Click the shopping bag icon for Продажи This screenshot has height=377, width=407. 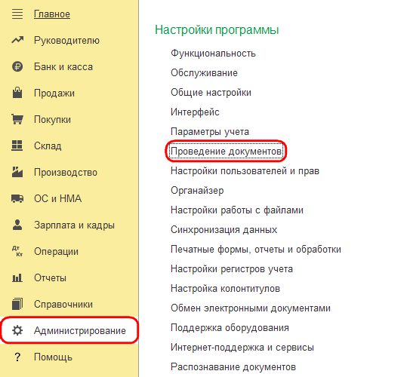click(x=17, y=93)
